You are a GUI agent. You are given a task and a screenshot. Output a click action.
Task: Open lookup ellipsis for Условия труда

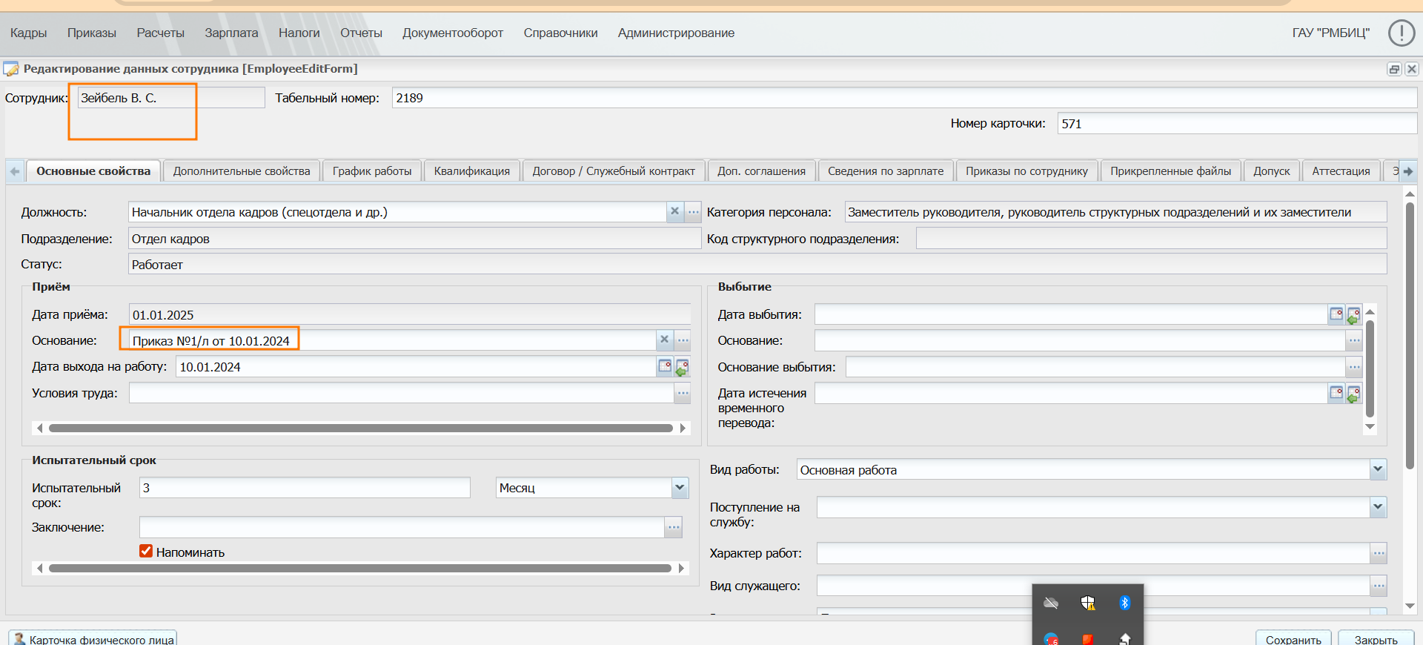pyautogui.click(x=682, y=393)
